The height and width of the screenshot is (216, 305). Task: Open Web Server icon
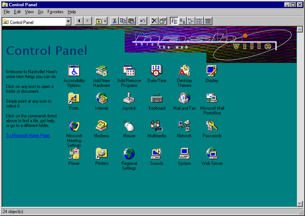(x=212, y=154)
